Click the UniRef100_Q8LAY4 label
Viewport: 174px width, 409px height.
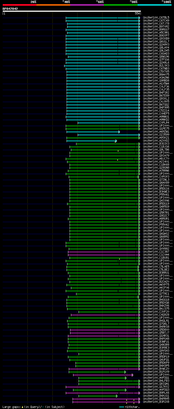pyautogui.click(x=156, y=47)
